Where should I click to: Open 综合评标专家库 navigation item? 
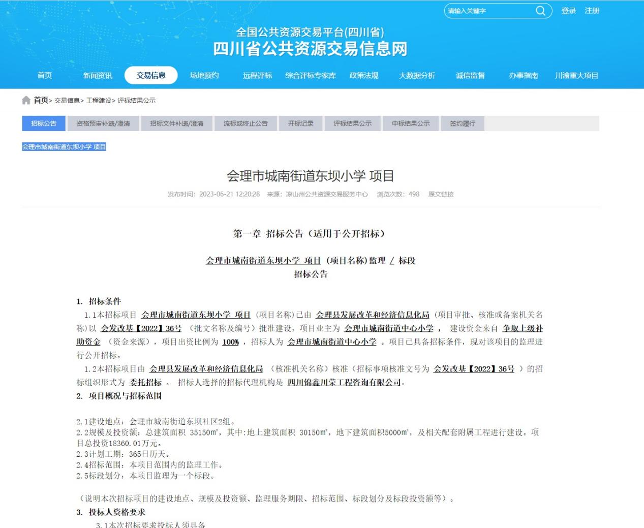tap(311, 75)
